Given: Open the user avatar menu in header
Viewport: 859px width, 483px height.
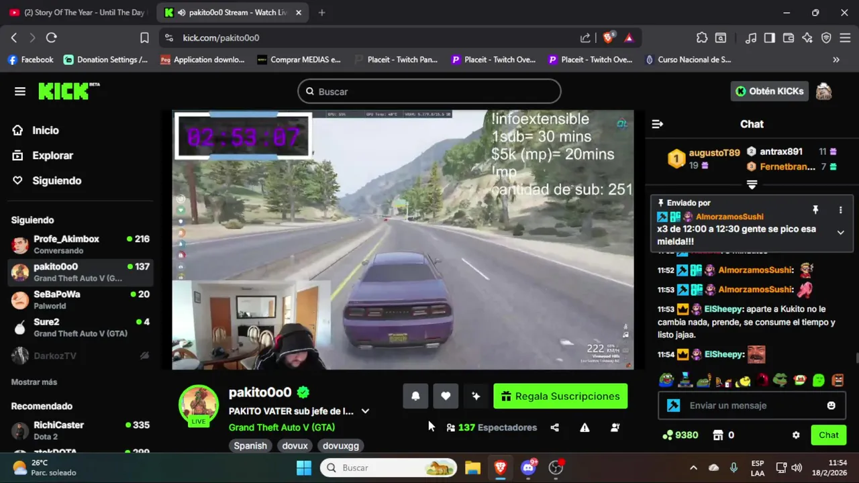Looking at the screenshot, I should tap(823, 91).
